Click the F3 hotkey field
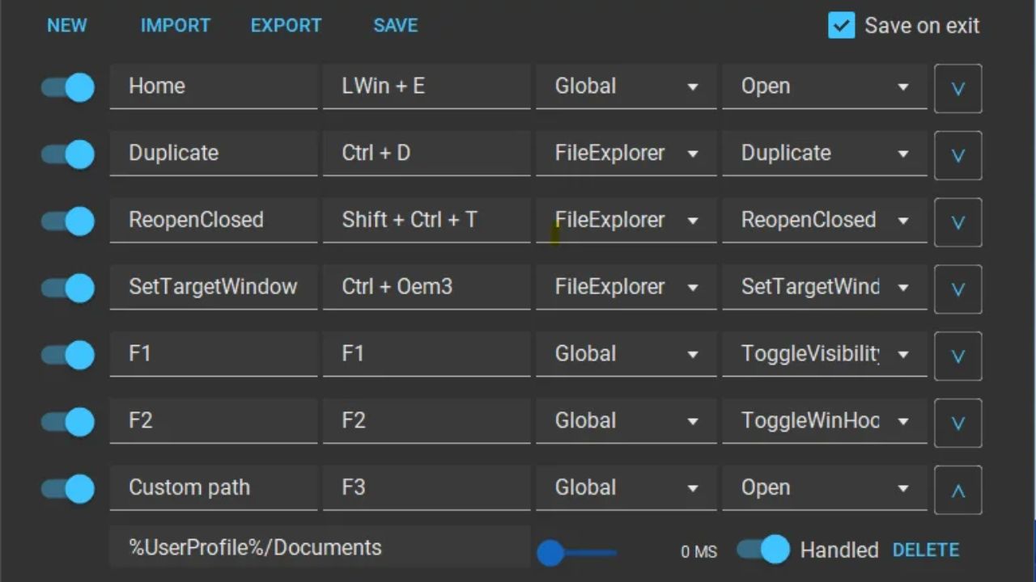 point(427,488)
